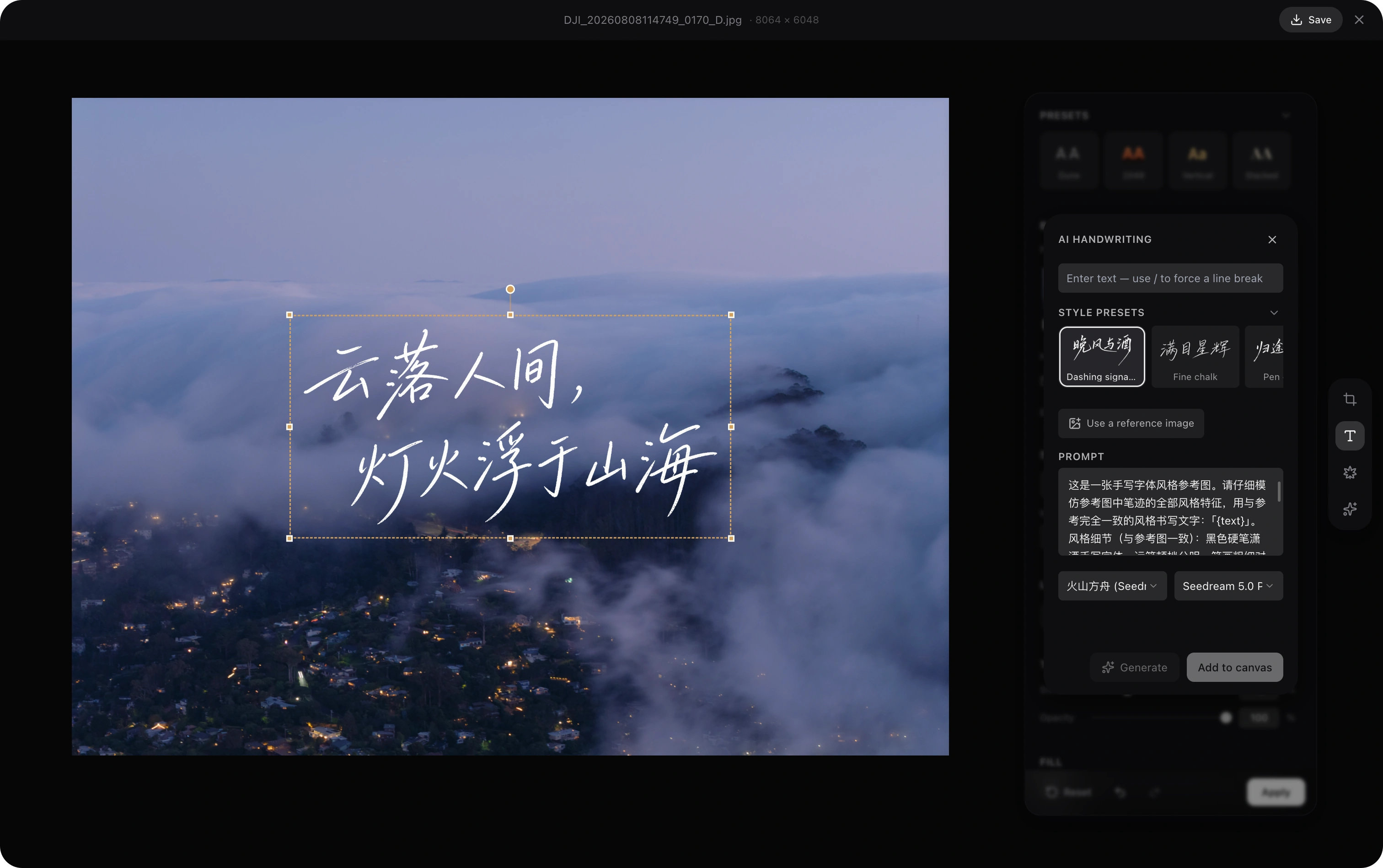Open the Seedream 5.0 model dropdown
This screenshot has height=868, width=1383.
click(1228, 585)
